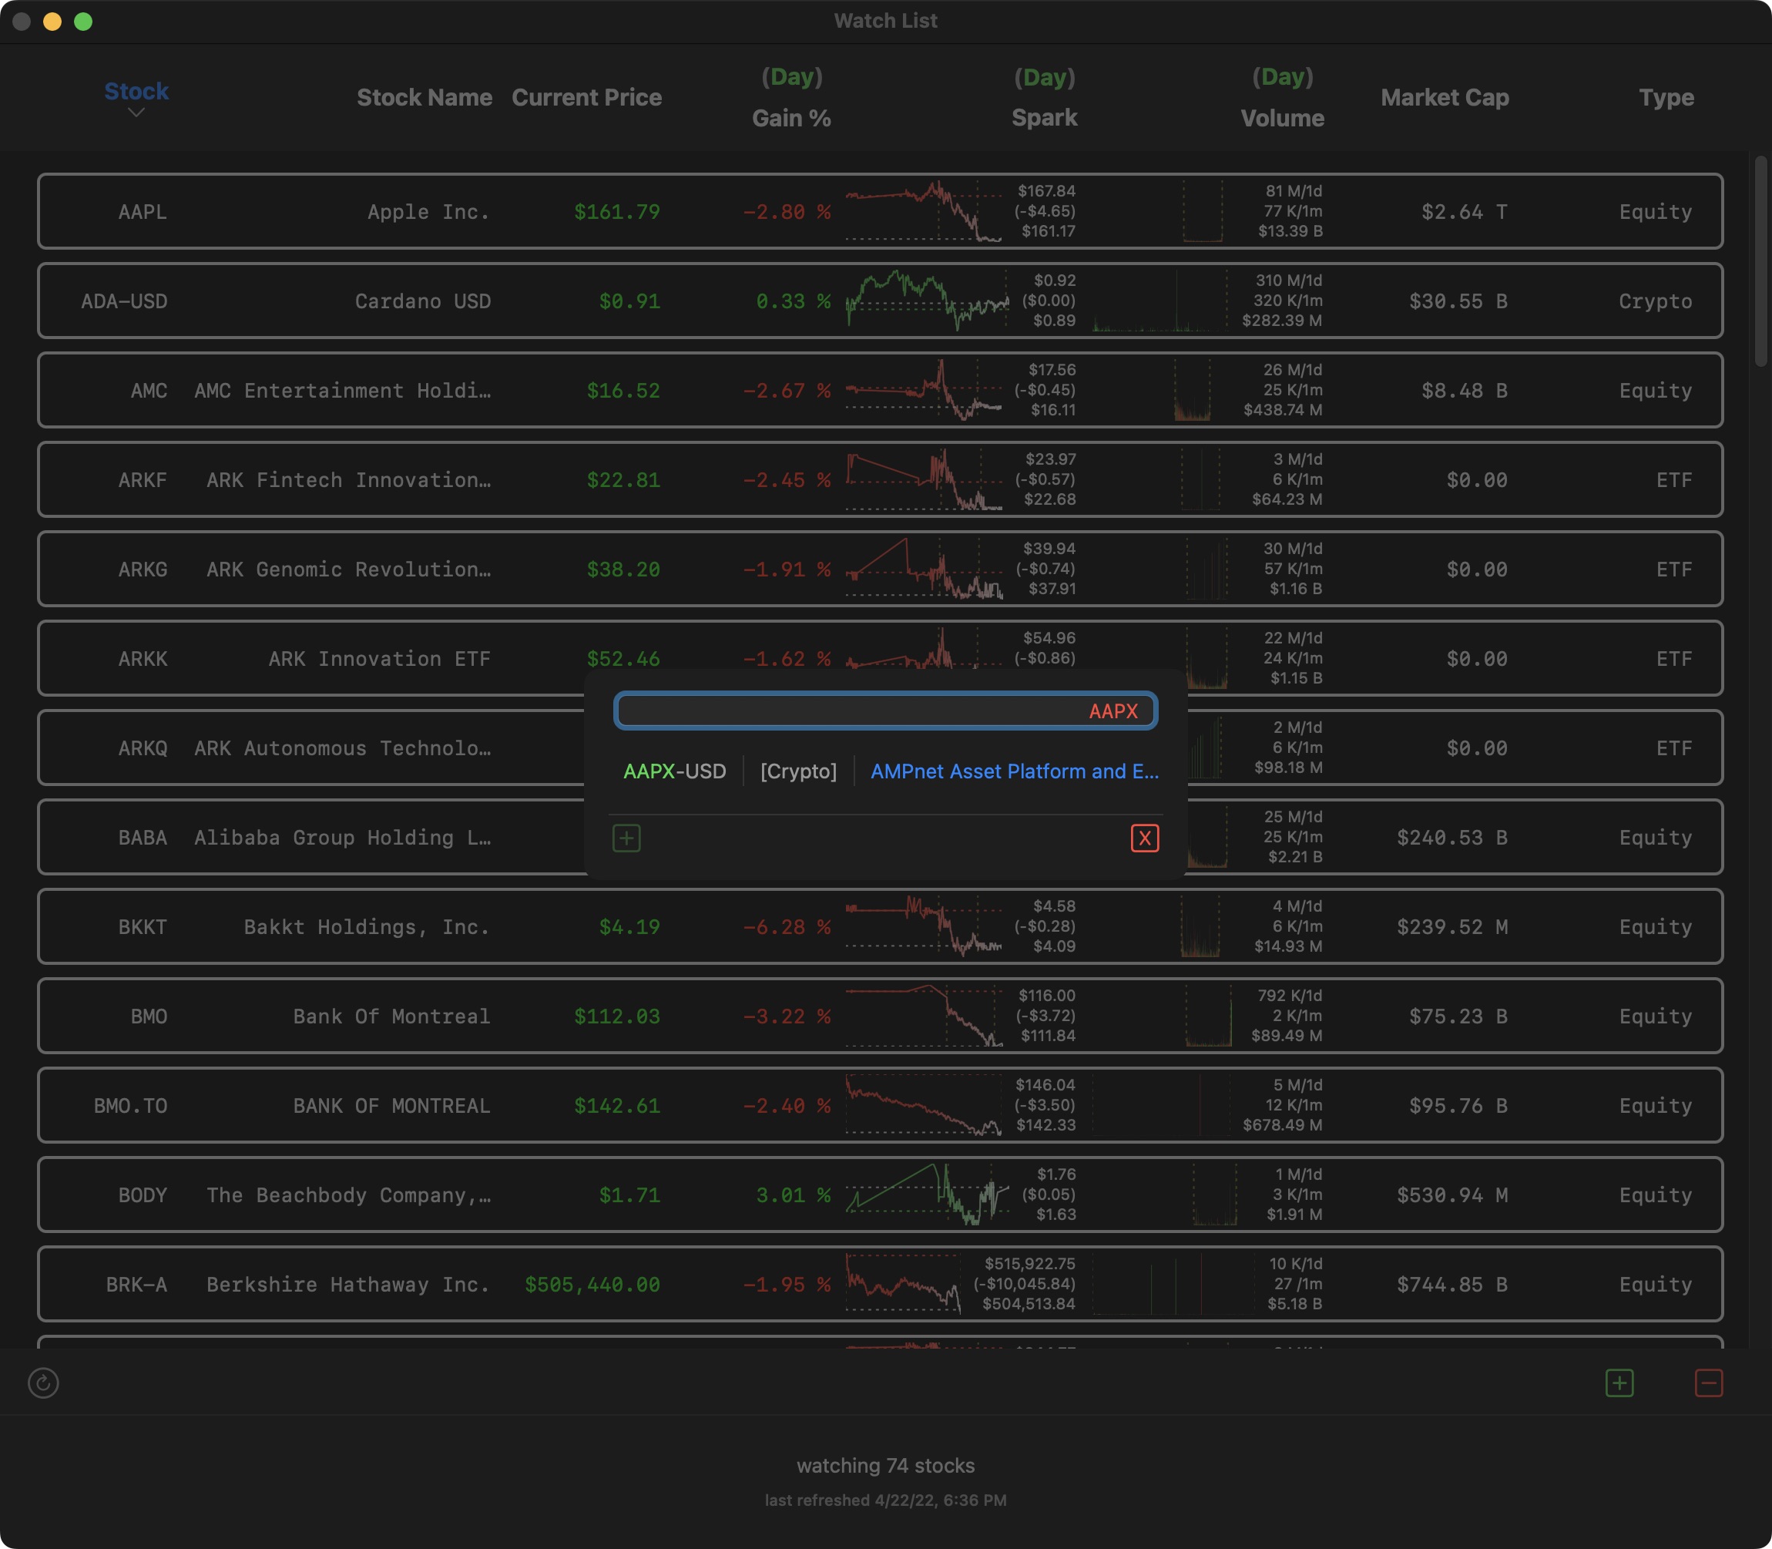1772x1549 pixels.
Task: Click Alibaba Group Holding L… name
Action: click(x=342, y=838)
